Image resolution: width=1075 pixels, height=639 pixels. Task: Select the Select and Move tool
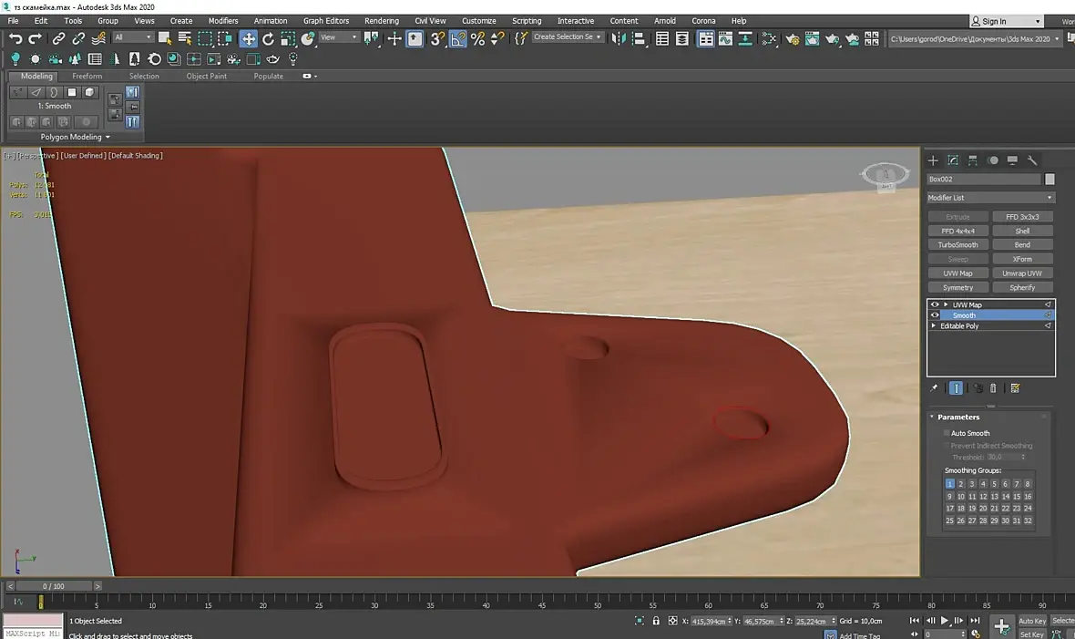(248, 38)
